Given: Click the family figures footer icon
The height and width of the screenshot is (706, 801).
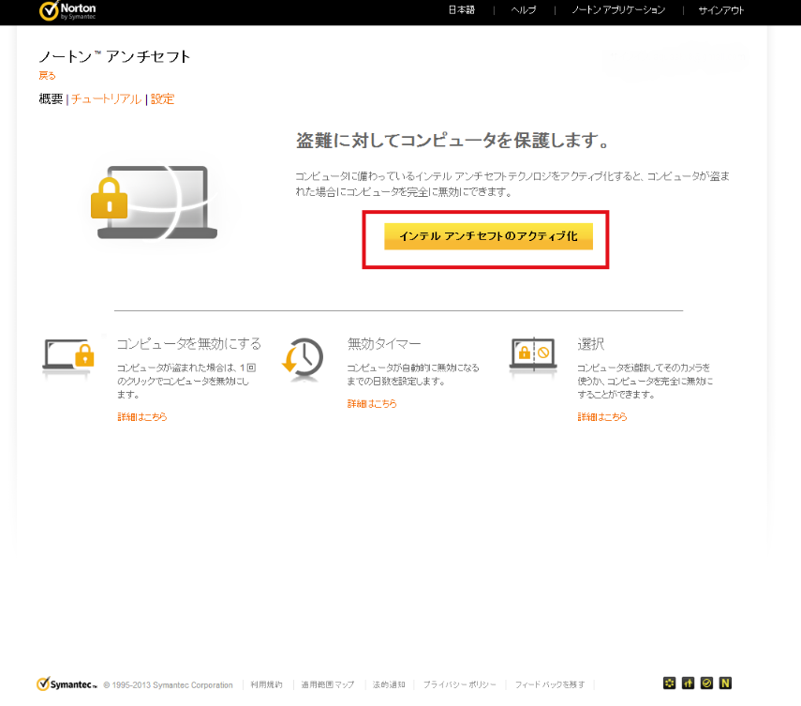Looking at the screenshot, I should click(x=688, y=683).
